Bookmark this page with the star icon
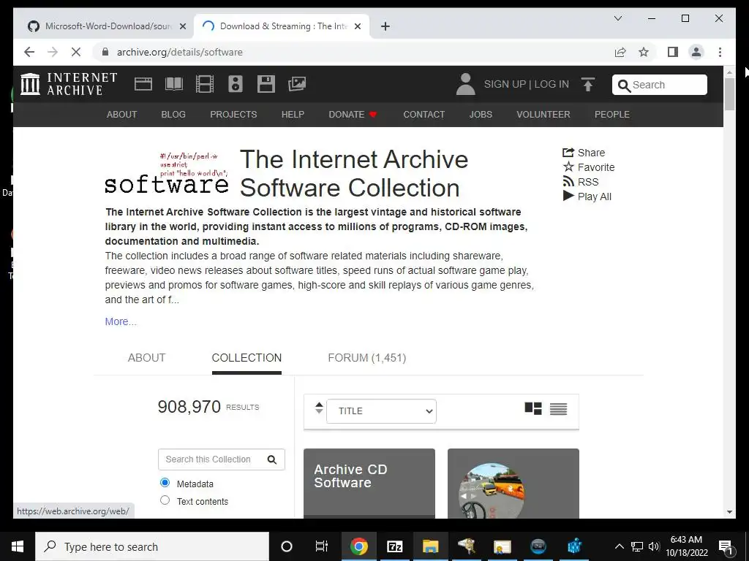The width and height of the screenshot is (749, 561). [644, 52]
